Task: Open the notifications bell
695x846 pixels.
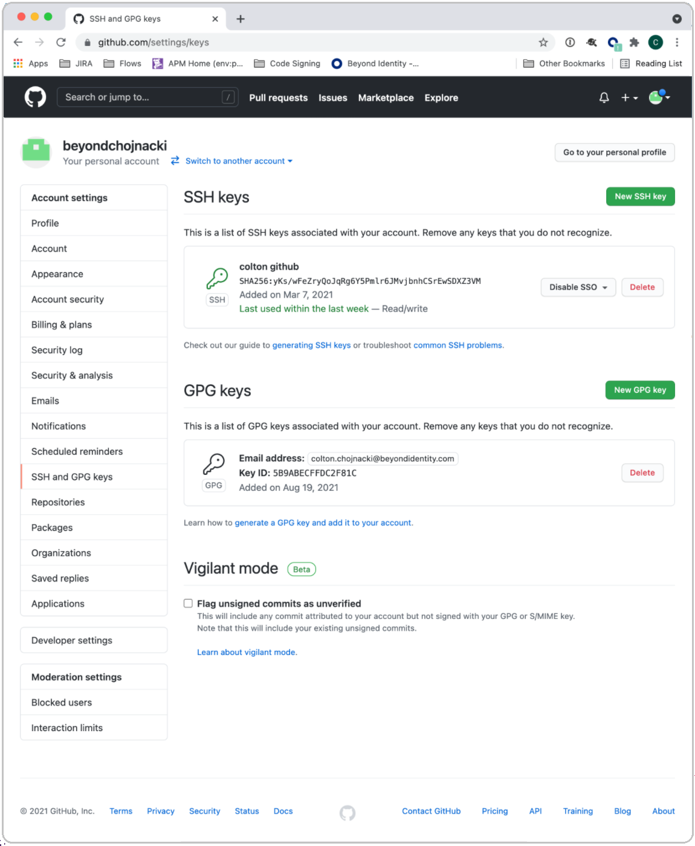Action: [604, 97]
